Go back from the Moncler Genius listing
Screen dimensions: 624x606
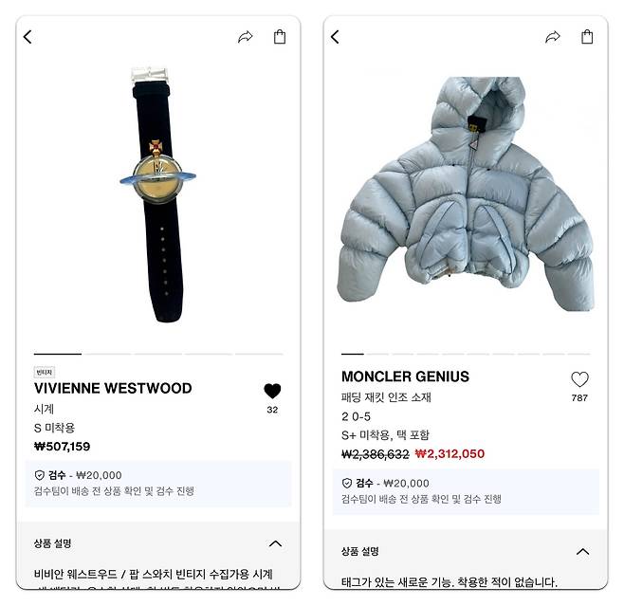click(335, 37)
